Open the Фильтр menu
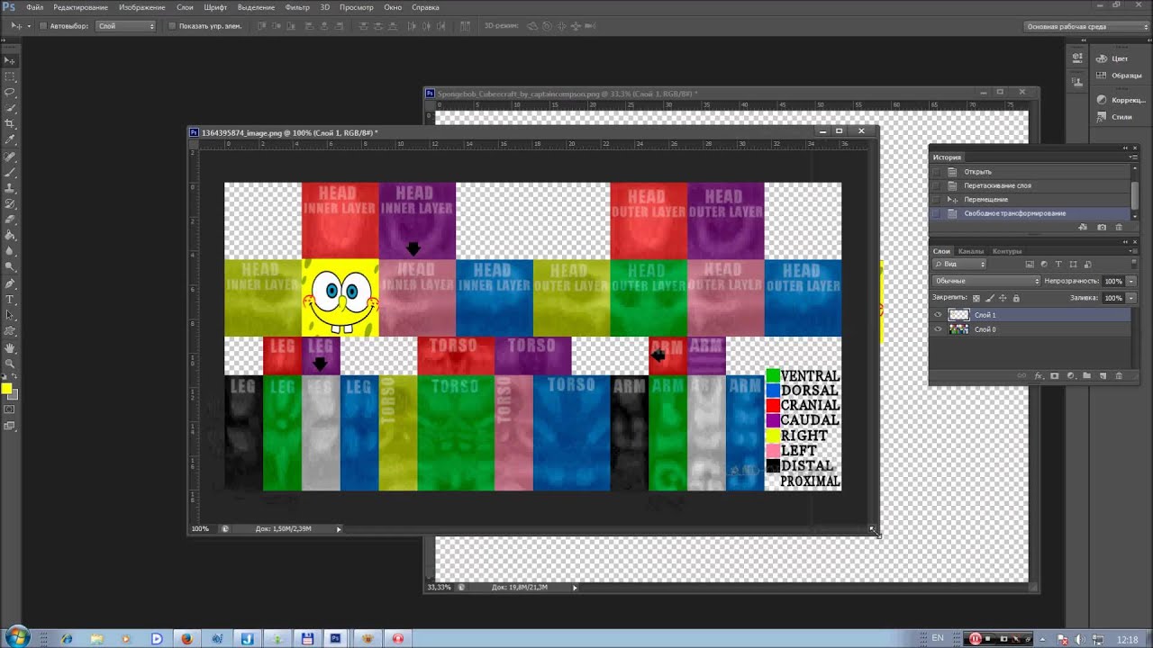 coord(297,7)
